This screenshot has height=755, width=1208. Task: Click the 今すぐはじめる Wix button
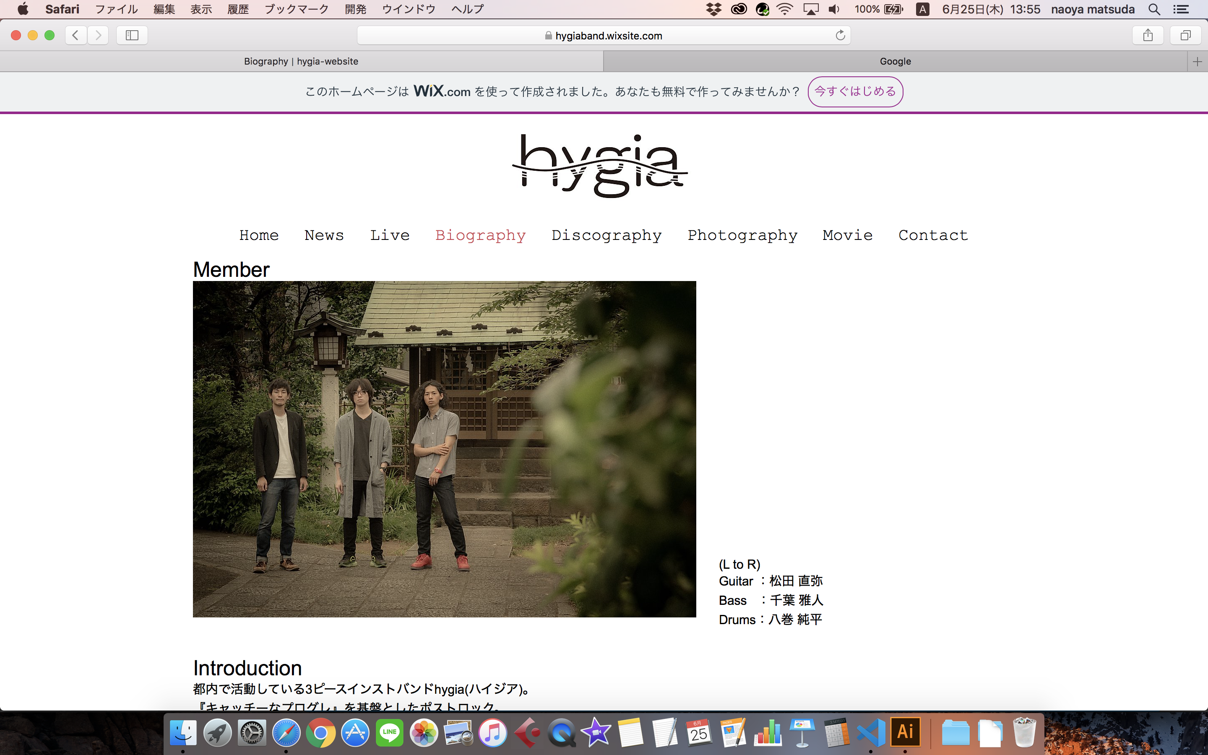pos(855,91)
